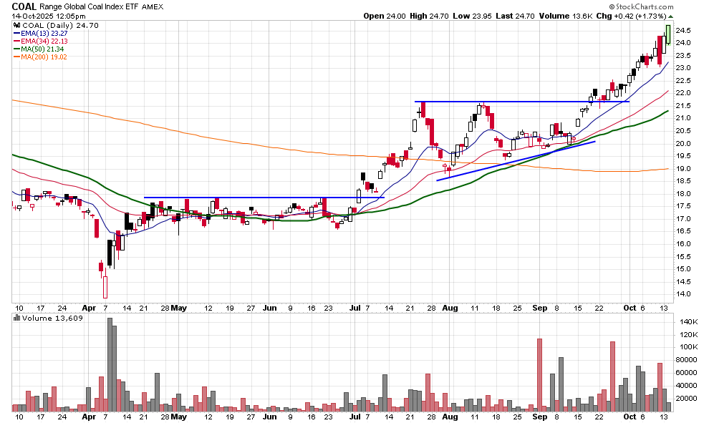
Task: Click the orange MA(200) legend line marker
Action: 18,57
